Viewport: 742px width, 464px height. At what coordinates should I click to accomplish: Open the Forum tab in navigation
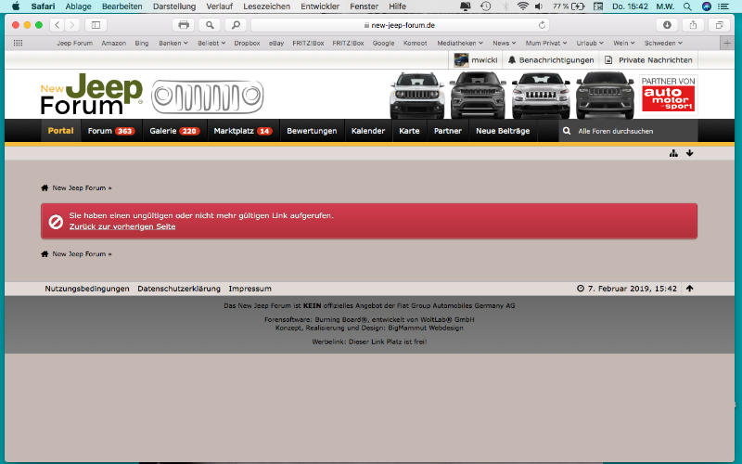tap(110, 131)
